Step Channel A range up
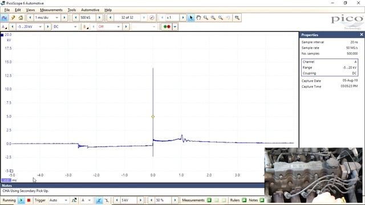 pyautogui.click(x=48, y=27)
